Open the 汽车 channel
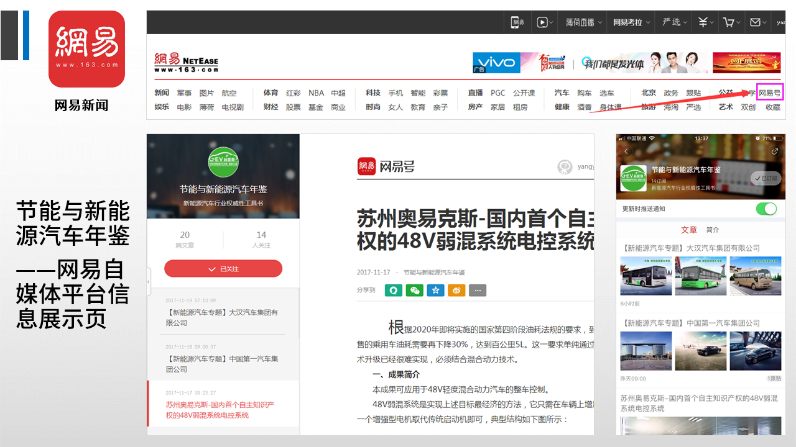Image resolution: width=796 pixels, height=447 pixels. coord(562,93)
